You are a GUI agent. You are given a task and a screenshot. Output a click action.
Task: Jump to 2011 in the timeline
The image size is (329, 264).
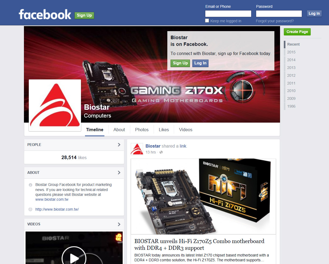tap(291, 83)
